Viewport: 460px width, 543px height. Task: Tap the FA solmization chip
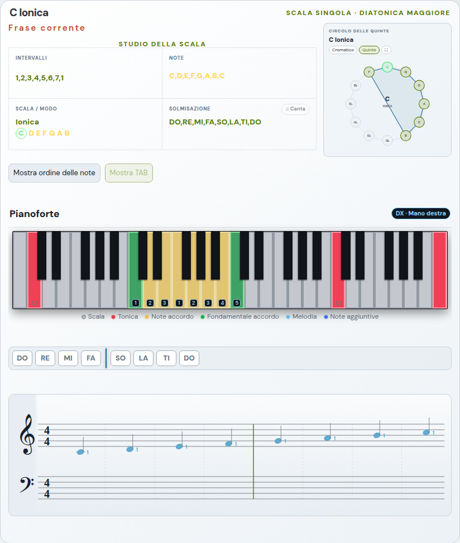(91, 358)
